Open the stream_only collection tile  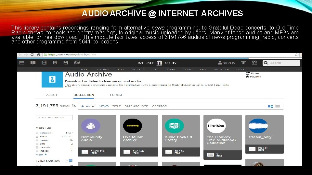click(265, 134)
